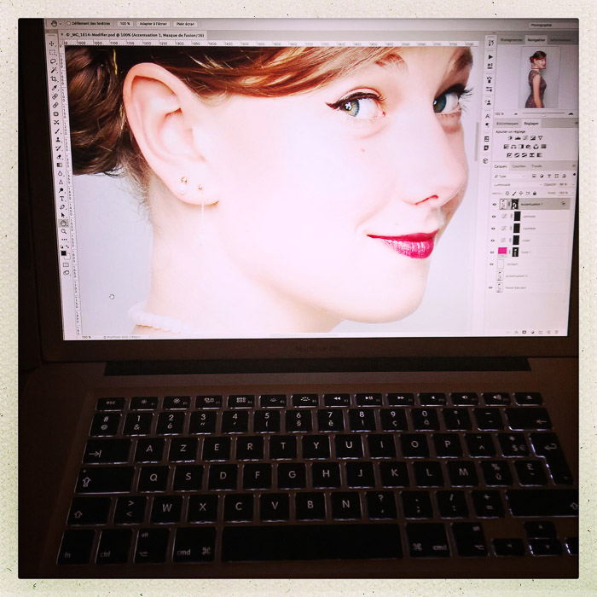Toggle Quick Mask mode icon
This screenshot has height=597, width=597.
point(66,264)
